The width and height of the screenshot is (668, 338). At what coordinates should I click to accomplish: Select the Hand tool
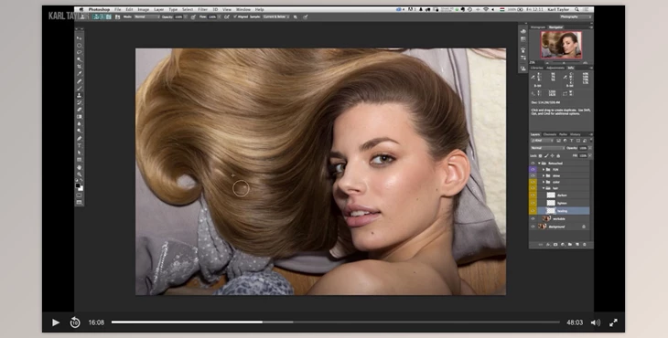[x=80, y=167]
